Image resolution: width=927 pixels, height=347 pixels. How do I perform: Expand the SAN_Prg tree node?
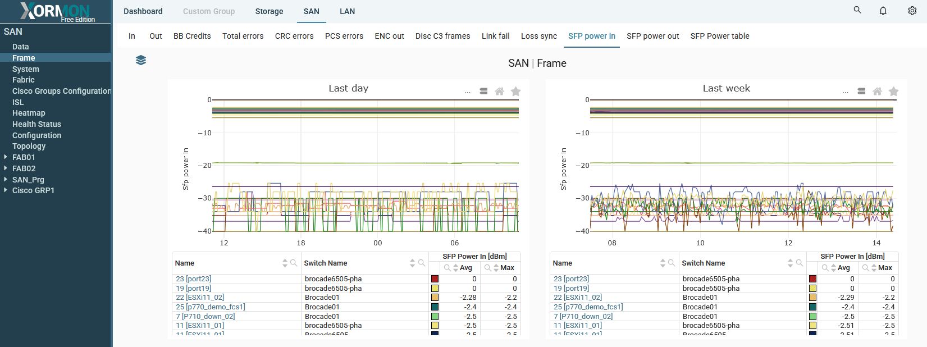6,179
